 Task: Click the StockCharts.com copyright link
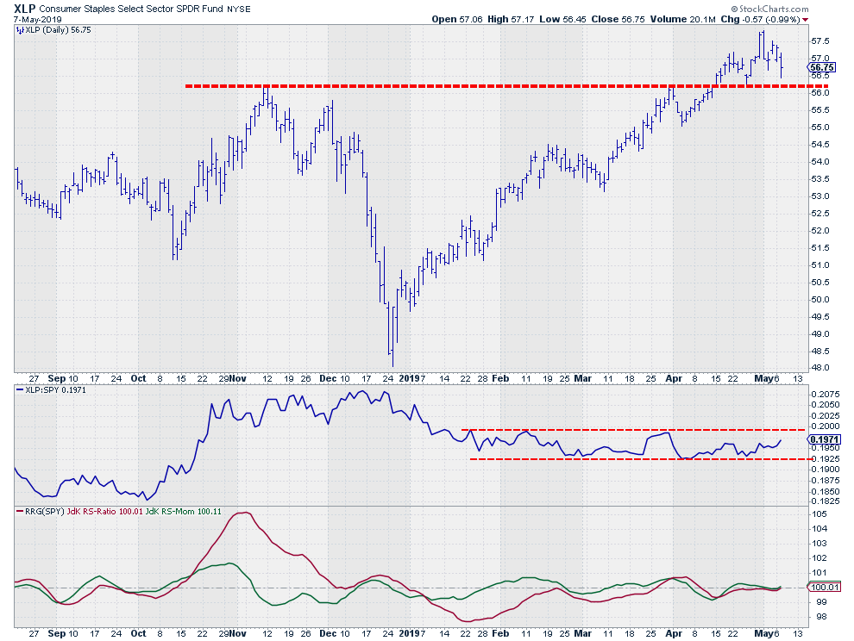click(769, 9)
